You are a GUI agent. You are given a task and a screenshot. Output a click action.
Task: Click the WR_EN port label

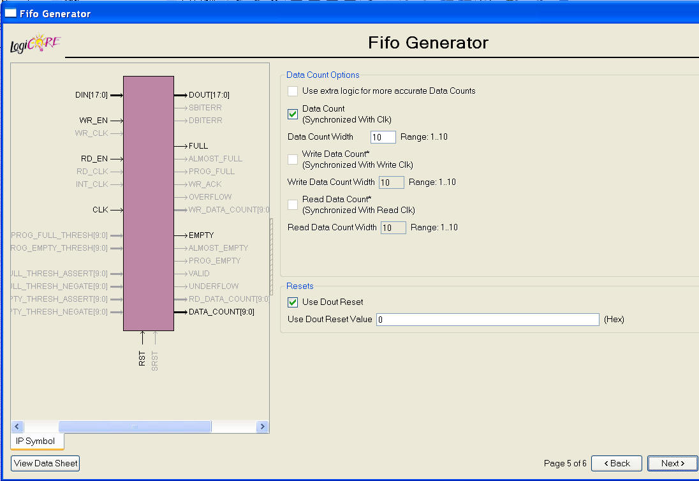click(94, 121)
